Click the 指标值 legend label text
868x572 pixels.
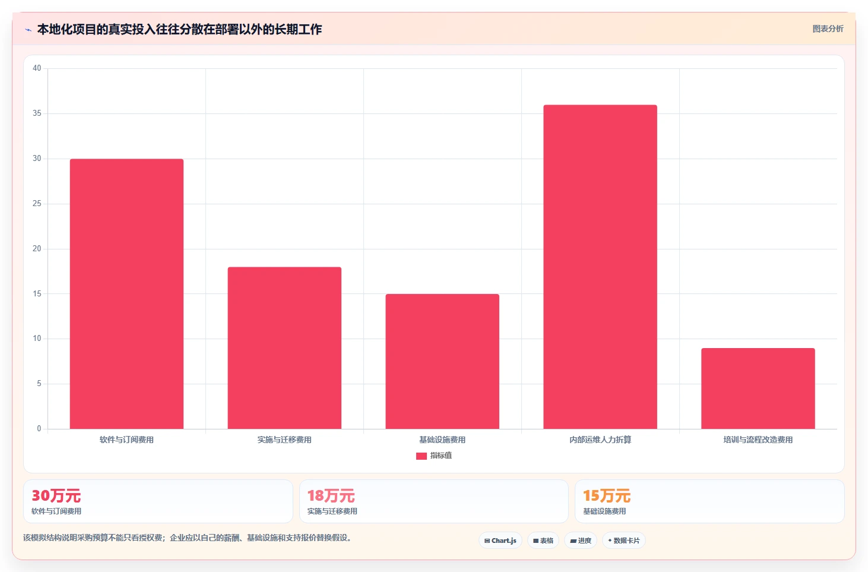coord(441,456)
